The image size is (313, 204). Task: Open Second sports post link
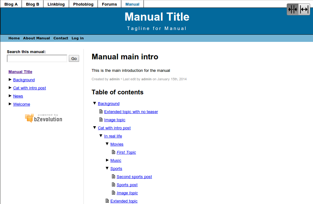134,177
